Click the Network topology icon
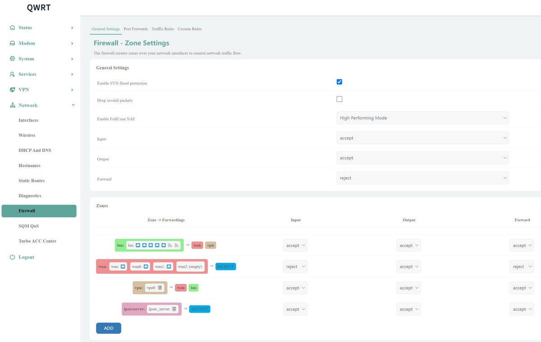The height and width of the screenshot is (342, 541). pyautogui.click(x=12, y=105)
